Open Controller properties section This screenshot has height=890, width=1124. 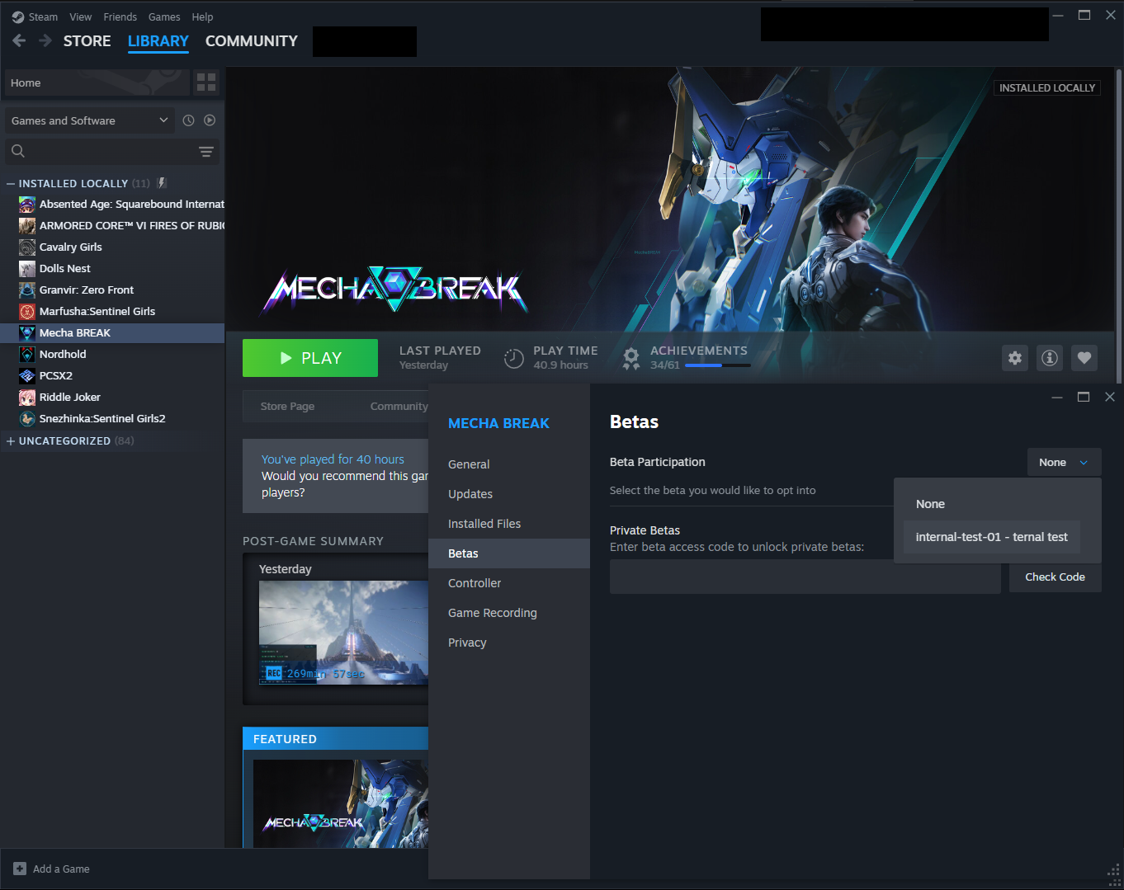[x=509, y=583]
